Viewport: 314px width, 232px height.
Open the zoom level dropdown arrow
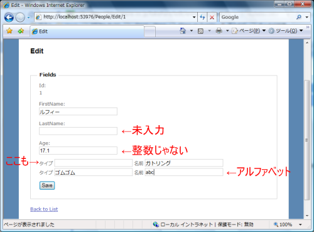tap(300, 224)
